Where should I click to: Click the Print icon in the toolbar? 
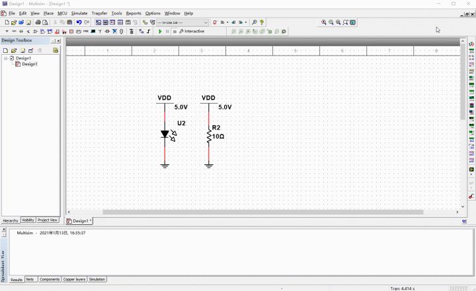[38, 22]
